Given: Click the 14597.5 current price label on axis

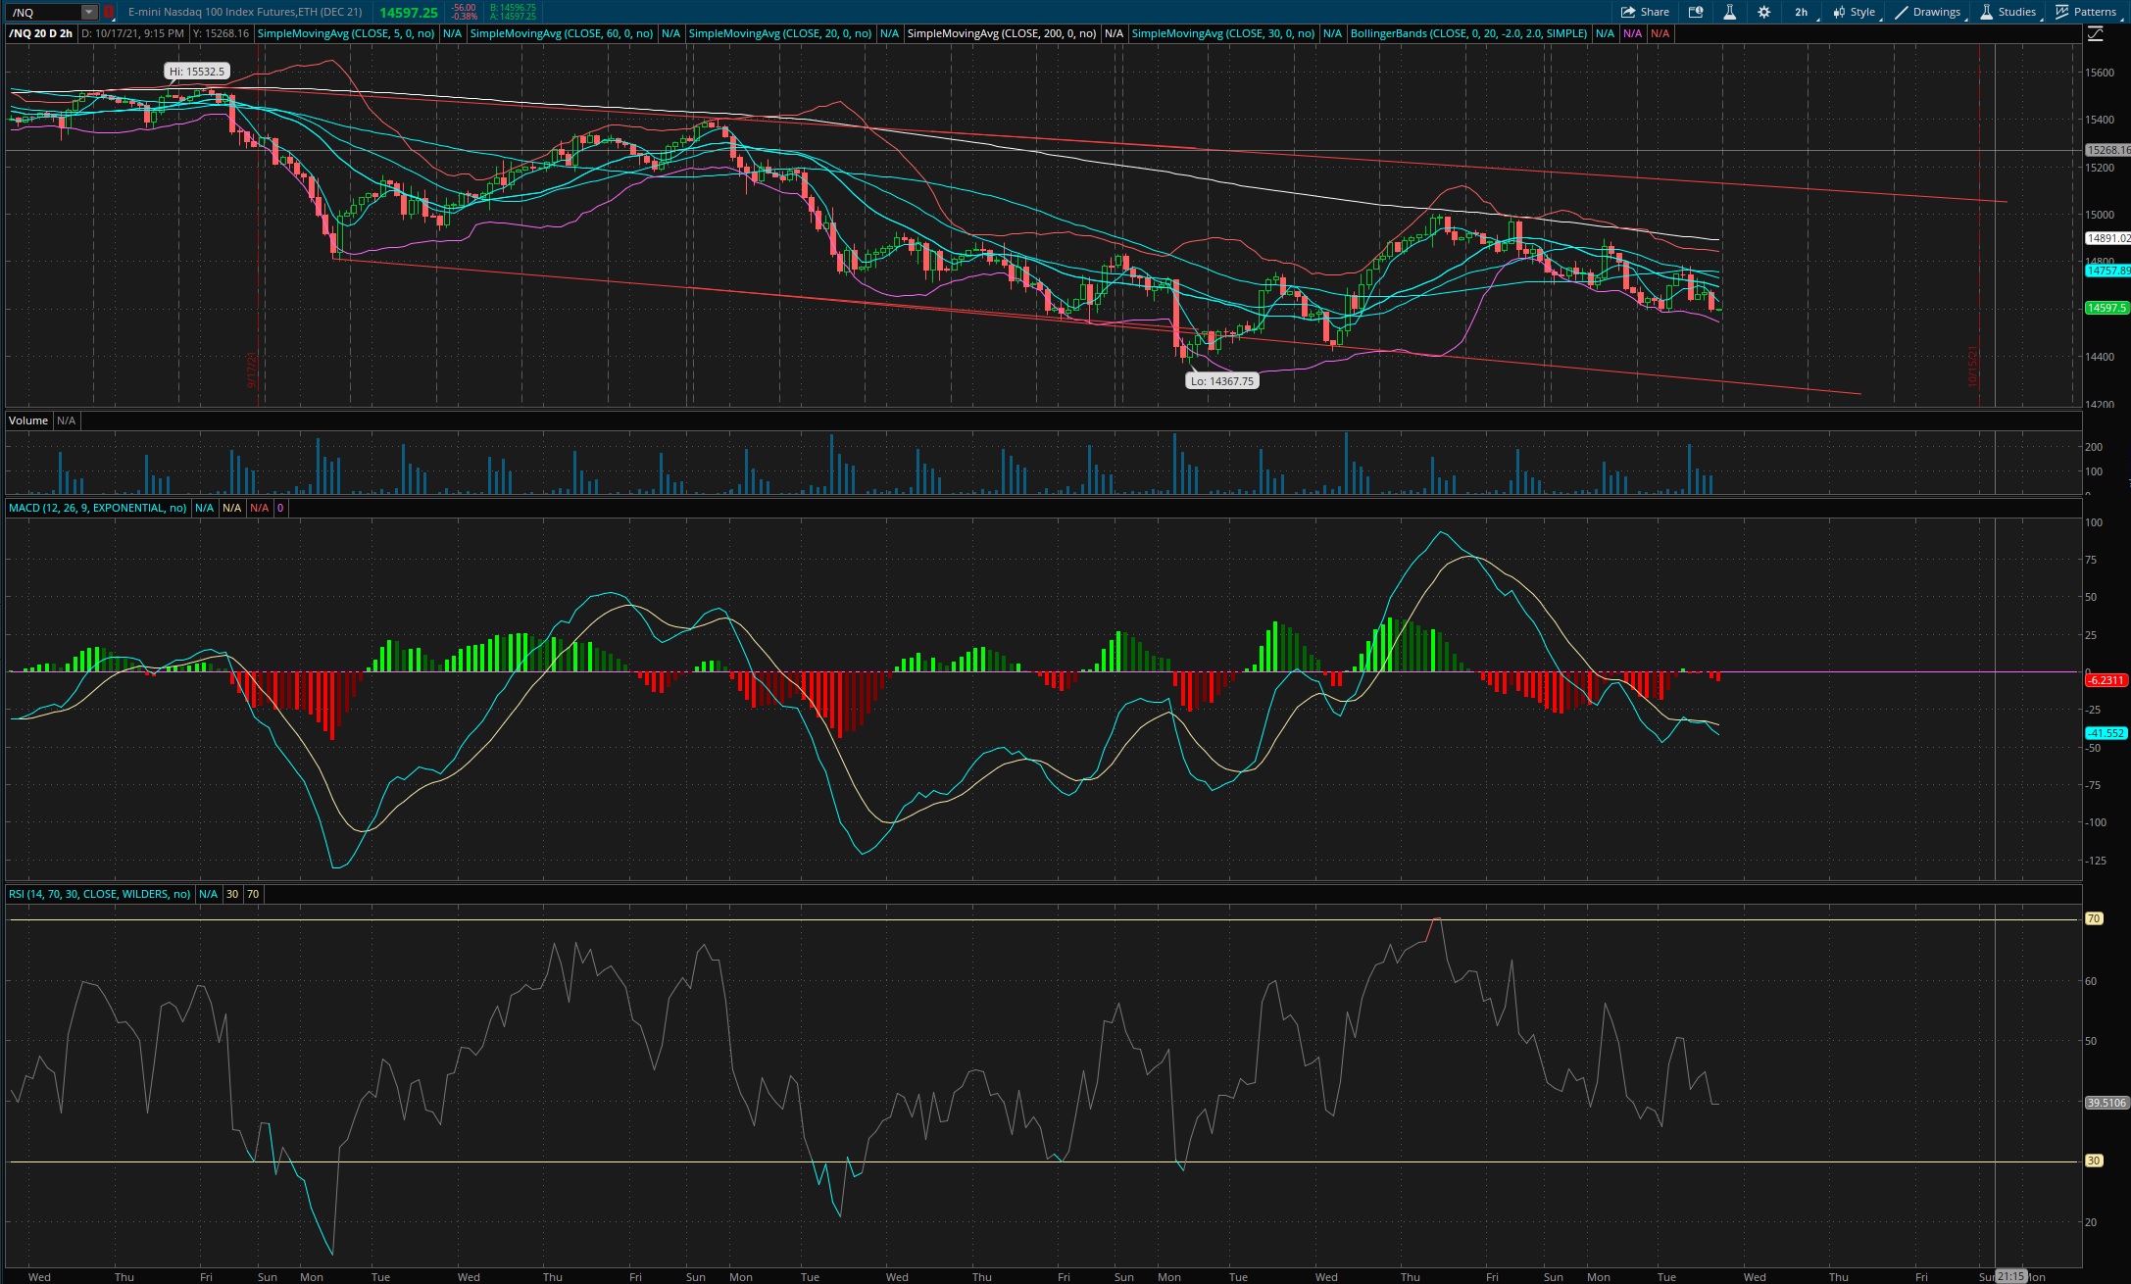Looking at the screenshot, I should coord(2106,308).
